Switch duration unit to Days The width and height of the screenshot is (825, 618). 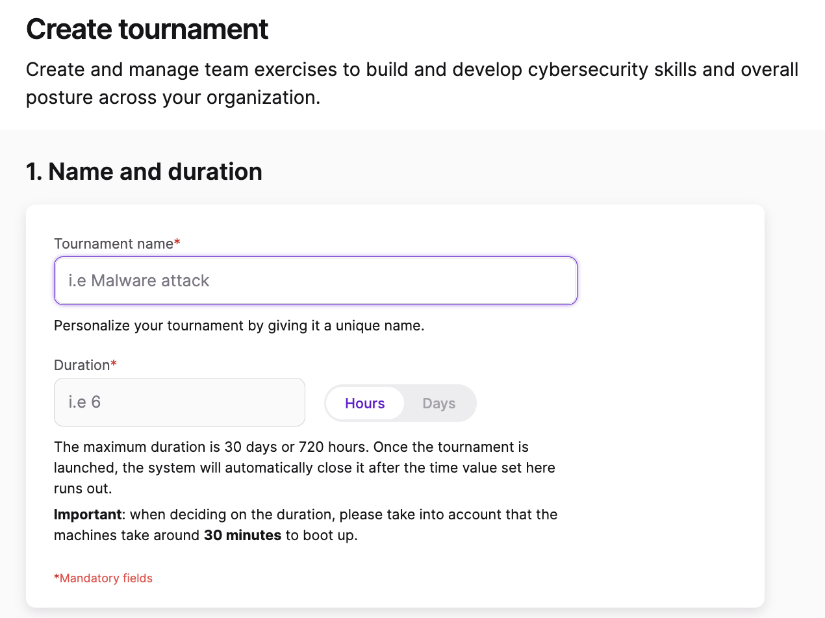(438, 403)
